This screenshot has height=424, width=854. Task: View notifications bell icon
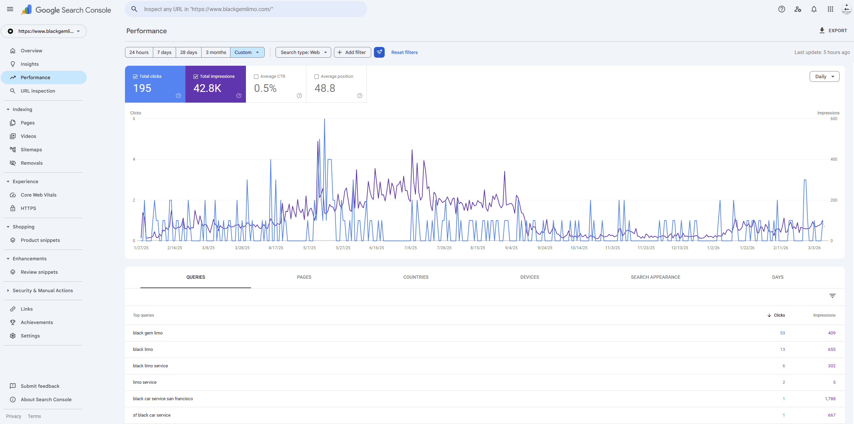pos(814,9)
